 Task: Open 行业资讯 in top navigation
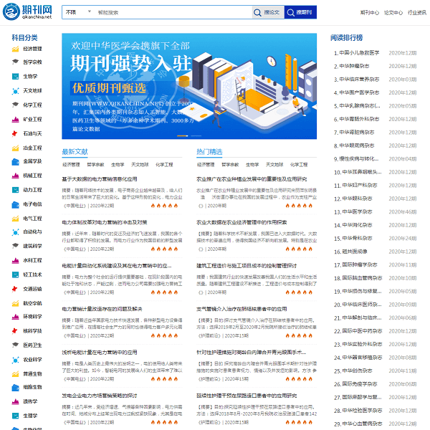tap(417, 13)
